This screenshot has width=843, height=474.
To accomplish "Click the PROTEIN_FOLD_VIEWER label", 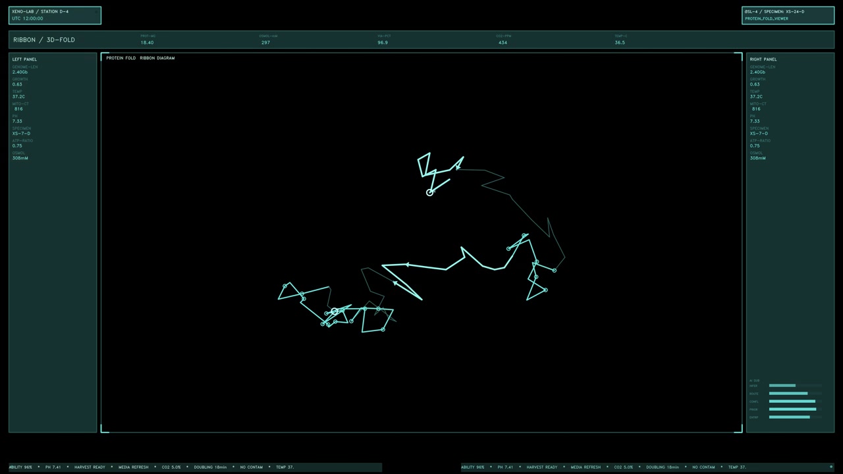I will [x=767, y=18].
